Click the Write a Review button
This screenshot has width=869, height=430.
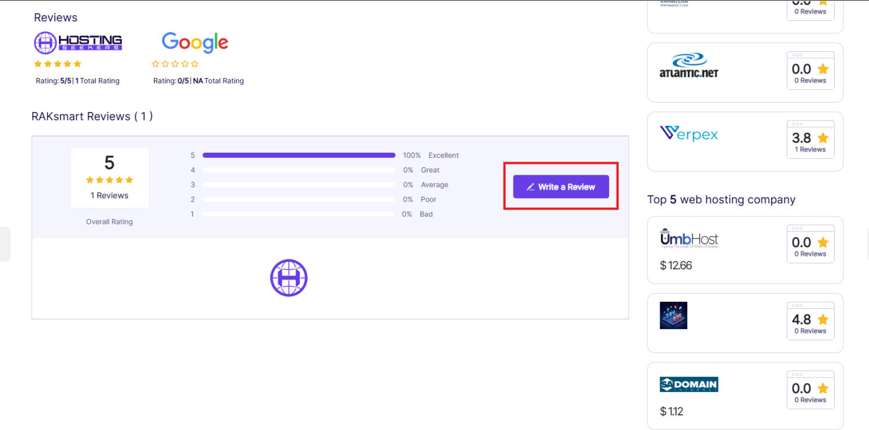561,187
